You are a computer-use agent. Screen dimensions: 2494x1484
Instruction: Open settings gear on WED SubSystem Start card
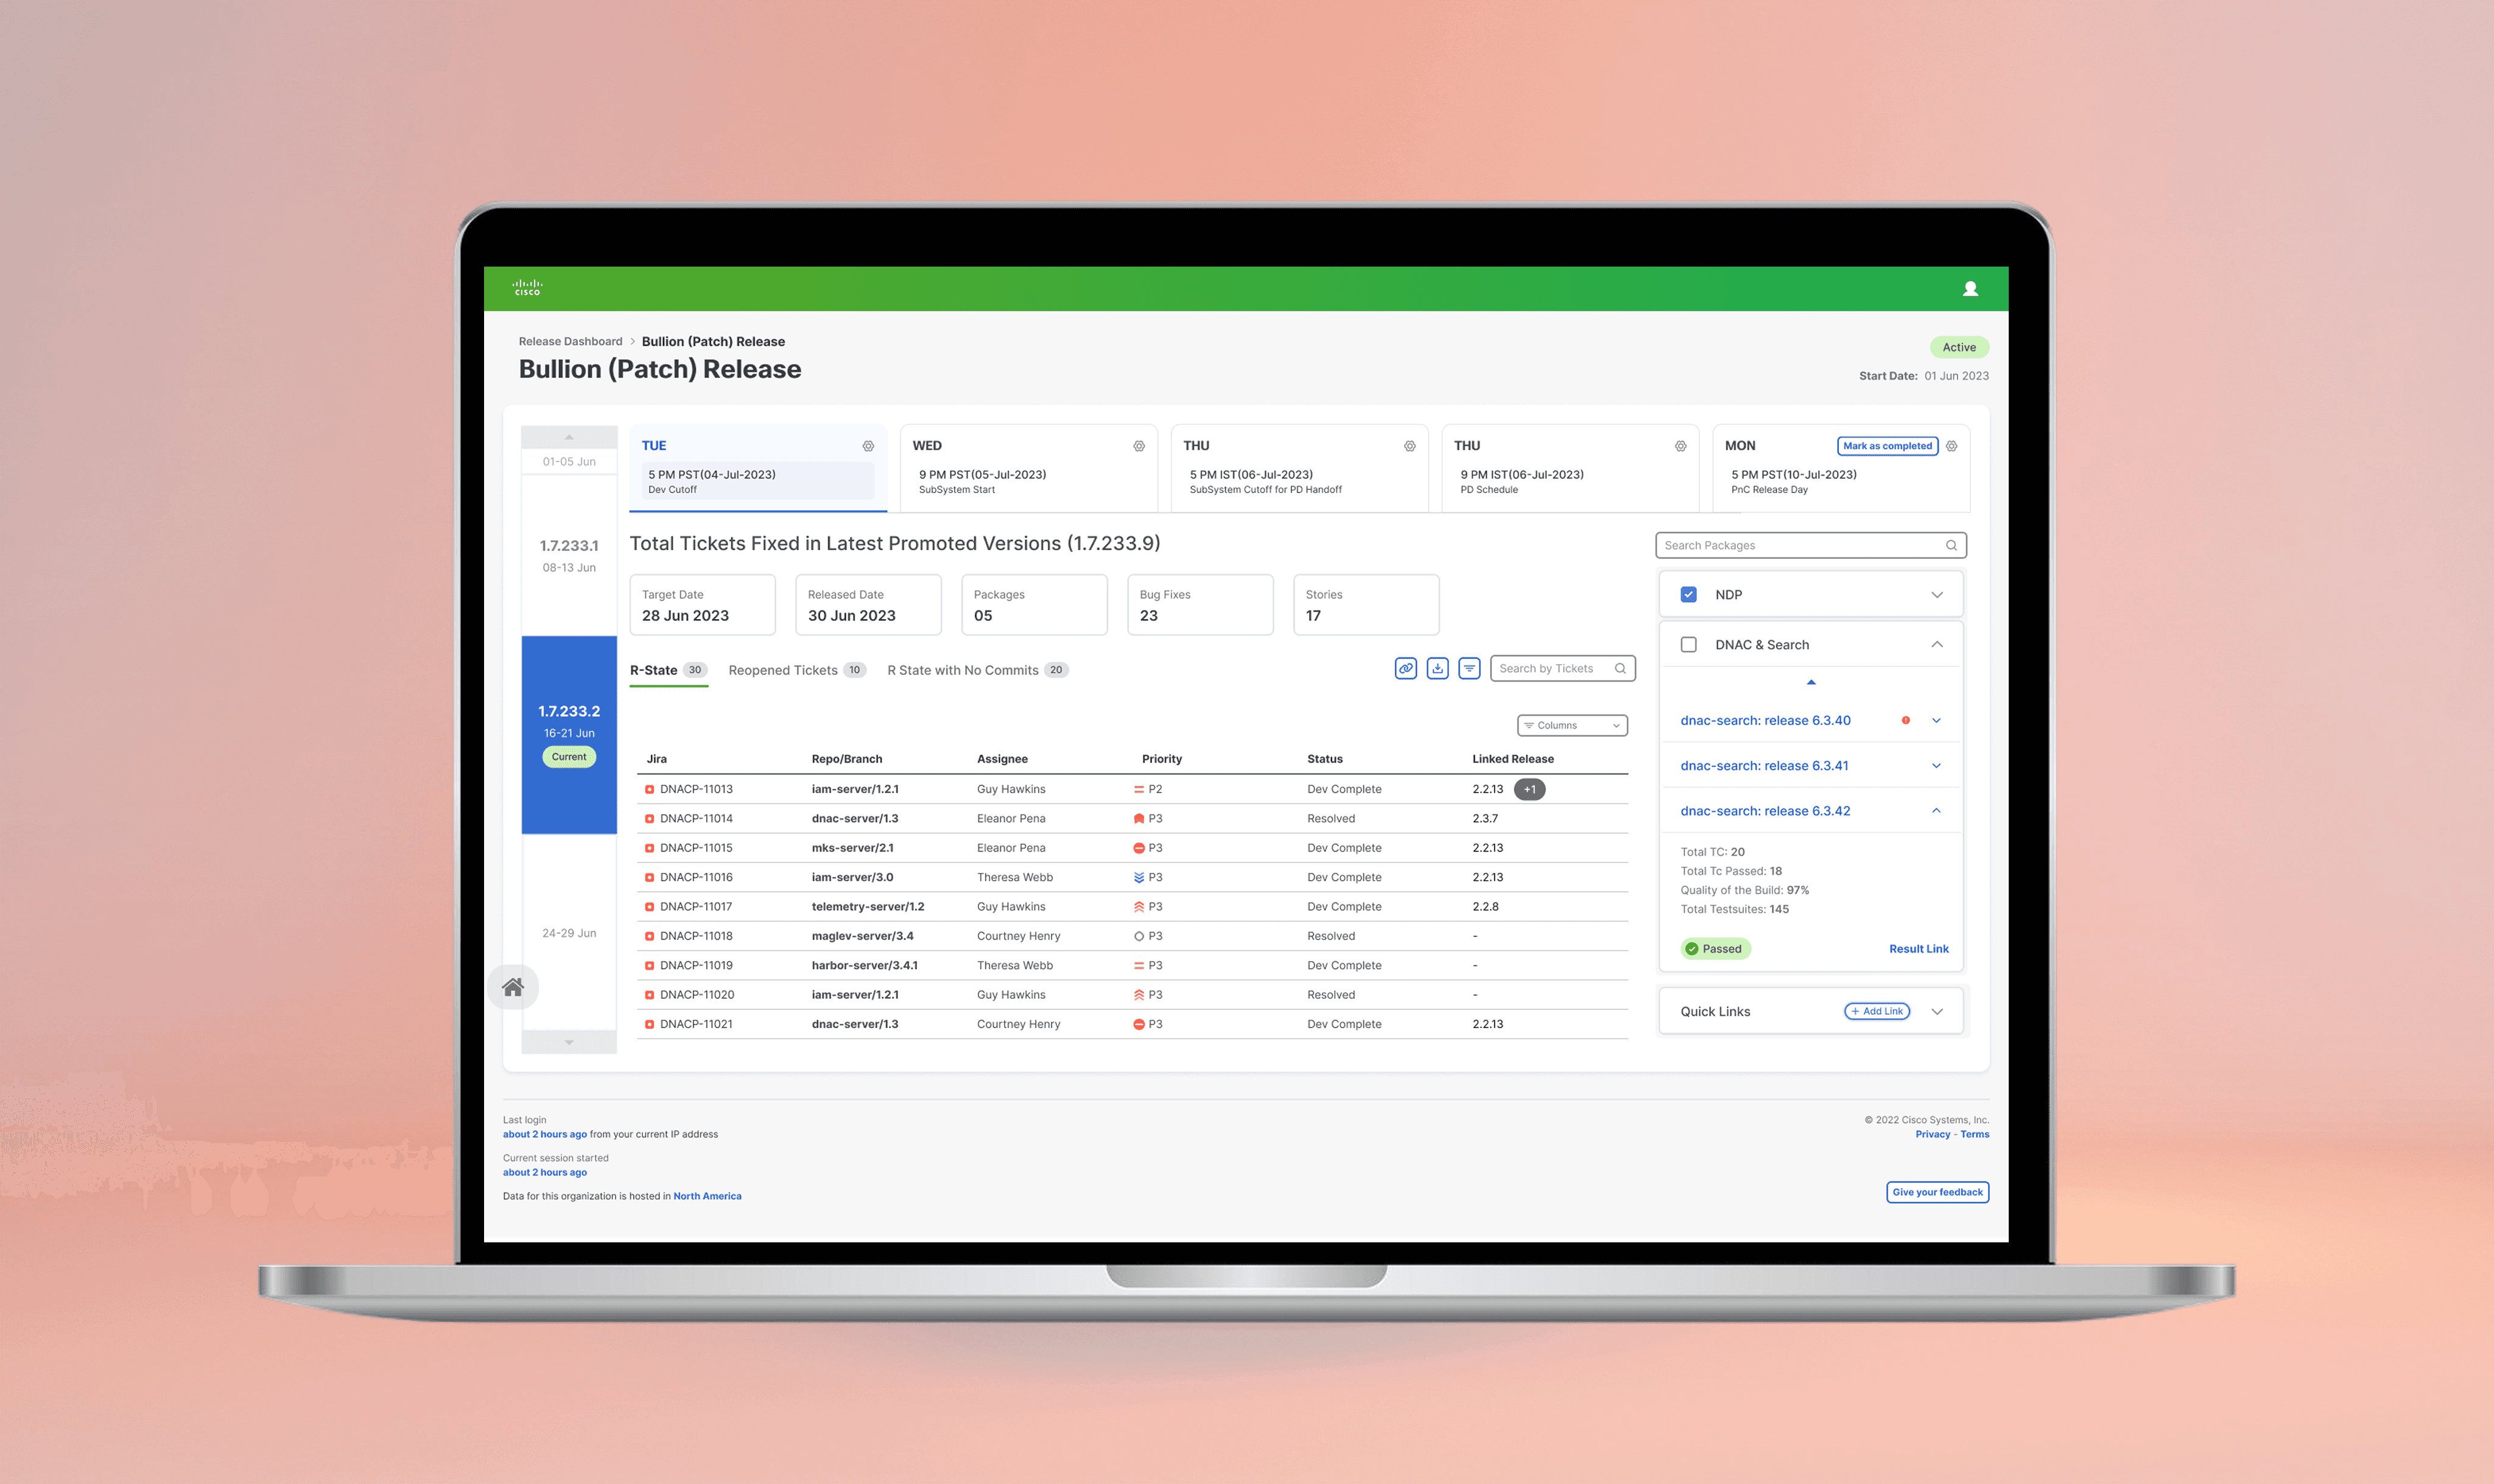pos(1139,446)
